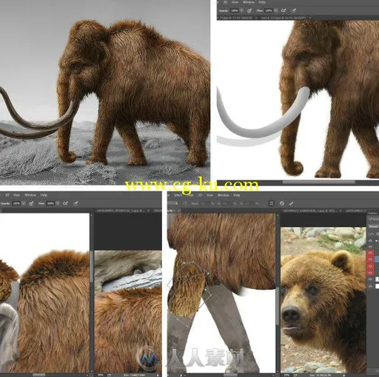Open the View menu in the top-right Photoshop window
This screenshot has width=379, height=377.
pyautogui.click(x=235, y=2)
